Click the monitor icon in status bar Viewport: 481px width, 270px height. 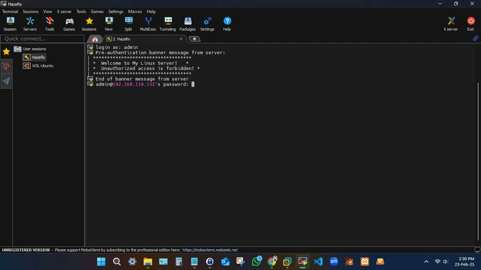pos(477,250)
